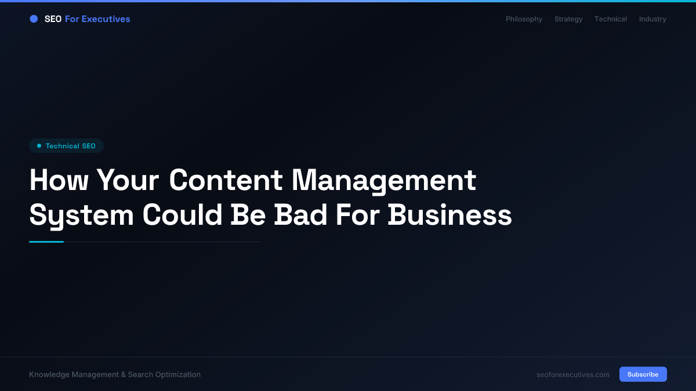Image resolution: width=696 pixels, height=391 pixels.
Task: Click the cyan accent underline below the headline
Action: pyautogui.click(x=46, y=242)
